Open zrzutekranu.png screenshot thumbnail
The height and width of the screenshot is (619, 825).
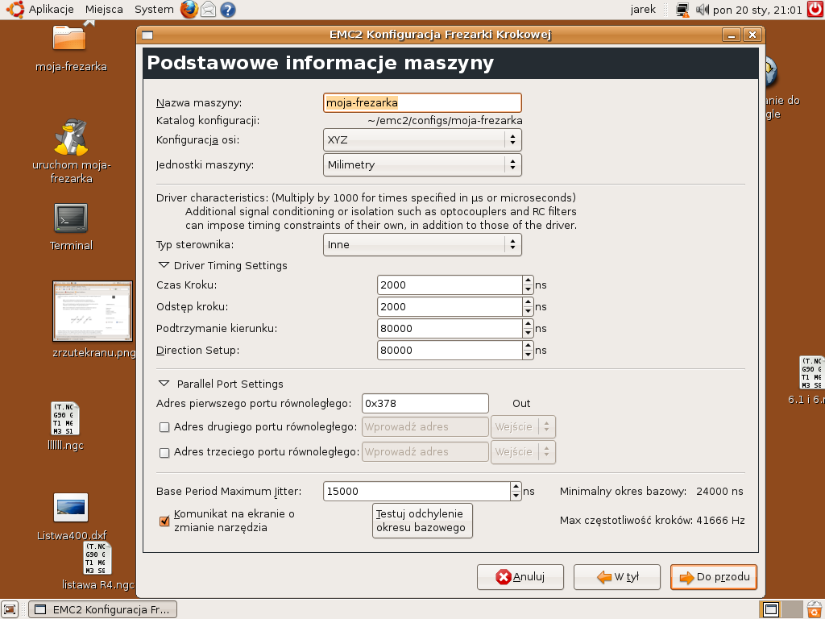[93, 311]
